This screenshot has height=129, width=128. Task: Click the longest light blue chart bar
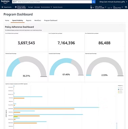pyautogui.click(x=57, y=107)
